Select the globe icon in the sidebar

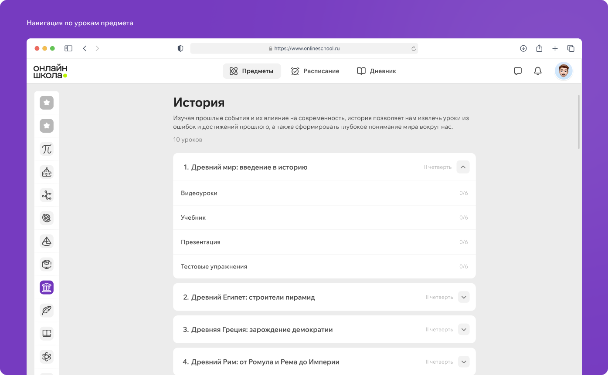pyautogui.click(x=46, y=218)
